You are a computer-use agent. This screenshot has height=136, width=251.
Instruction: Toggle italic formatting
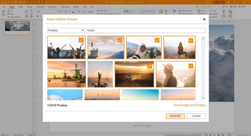[41, 16]
